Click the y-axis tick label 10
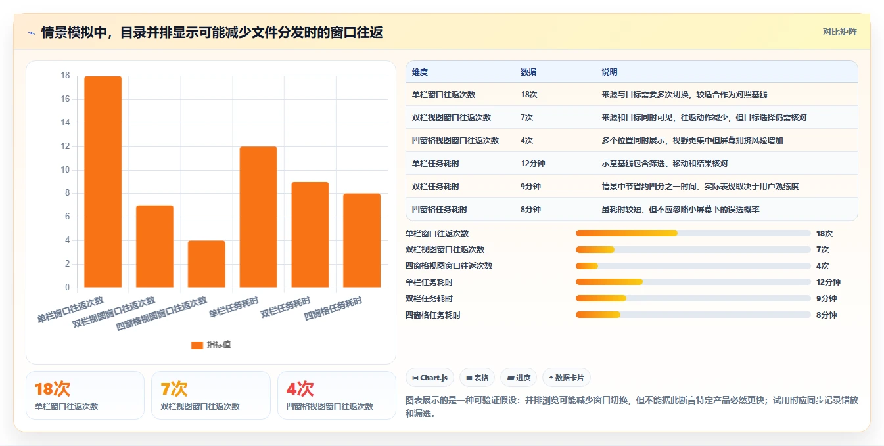This screenshot has width=884, height=446. pos(65,170)
